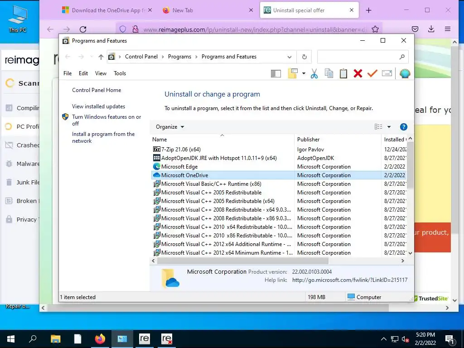This screenshot has height=348, width=464.
Task: Open Firefox Pocket save icon
Action: (415, 29)
